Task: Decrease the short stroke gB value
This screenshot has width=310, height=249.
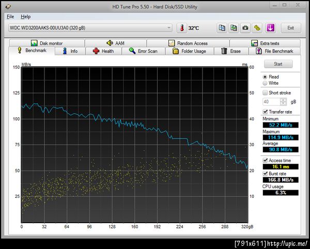Action: (x=283, y=103)
